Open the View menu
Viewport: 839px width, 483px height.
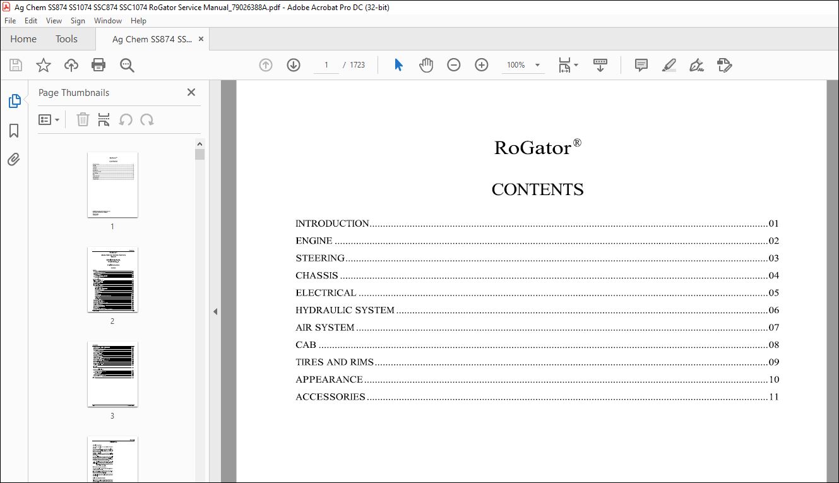[x=54, y=21]
